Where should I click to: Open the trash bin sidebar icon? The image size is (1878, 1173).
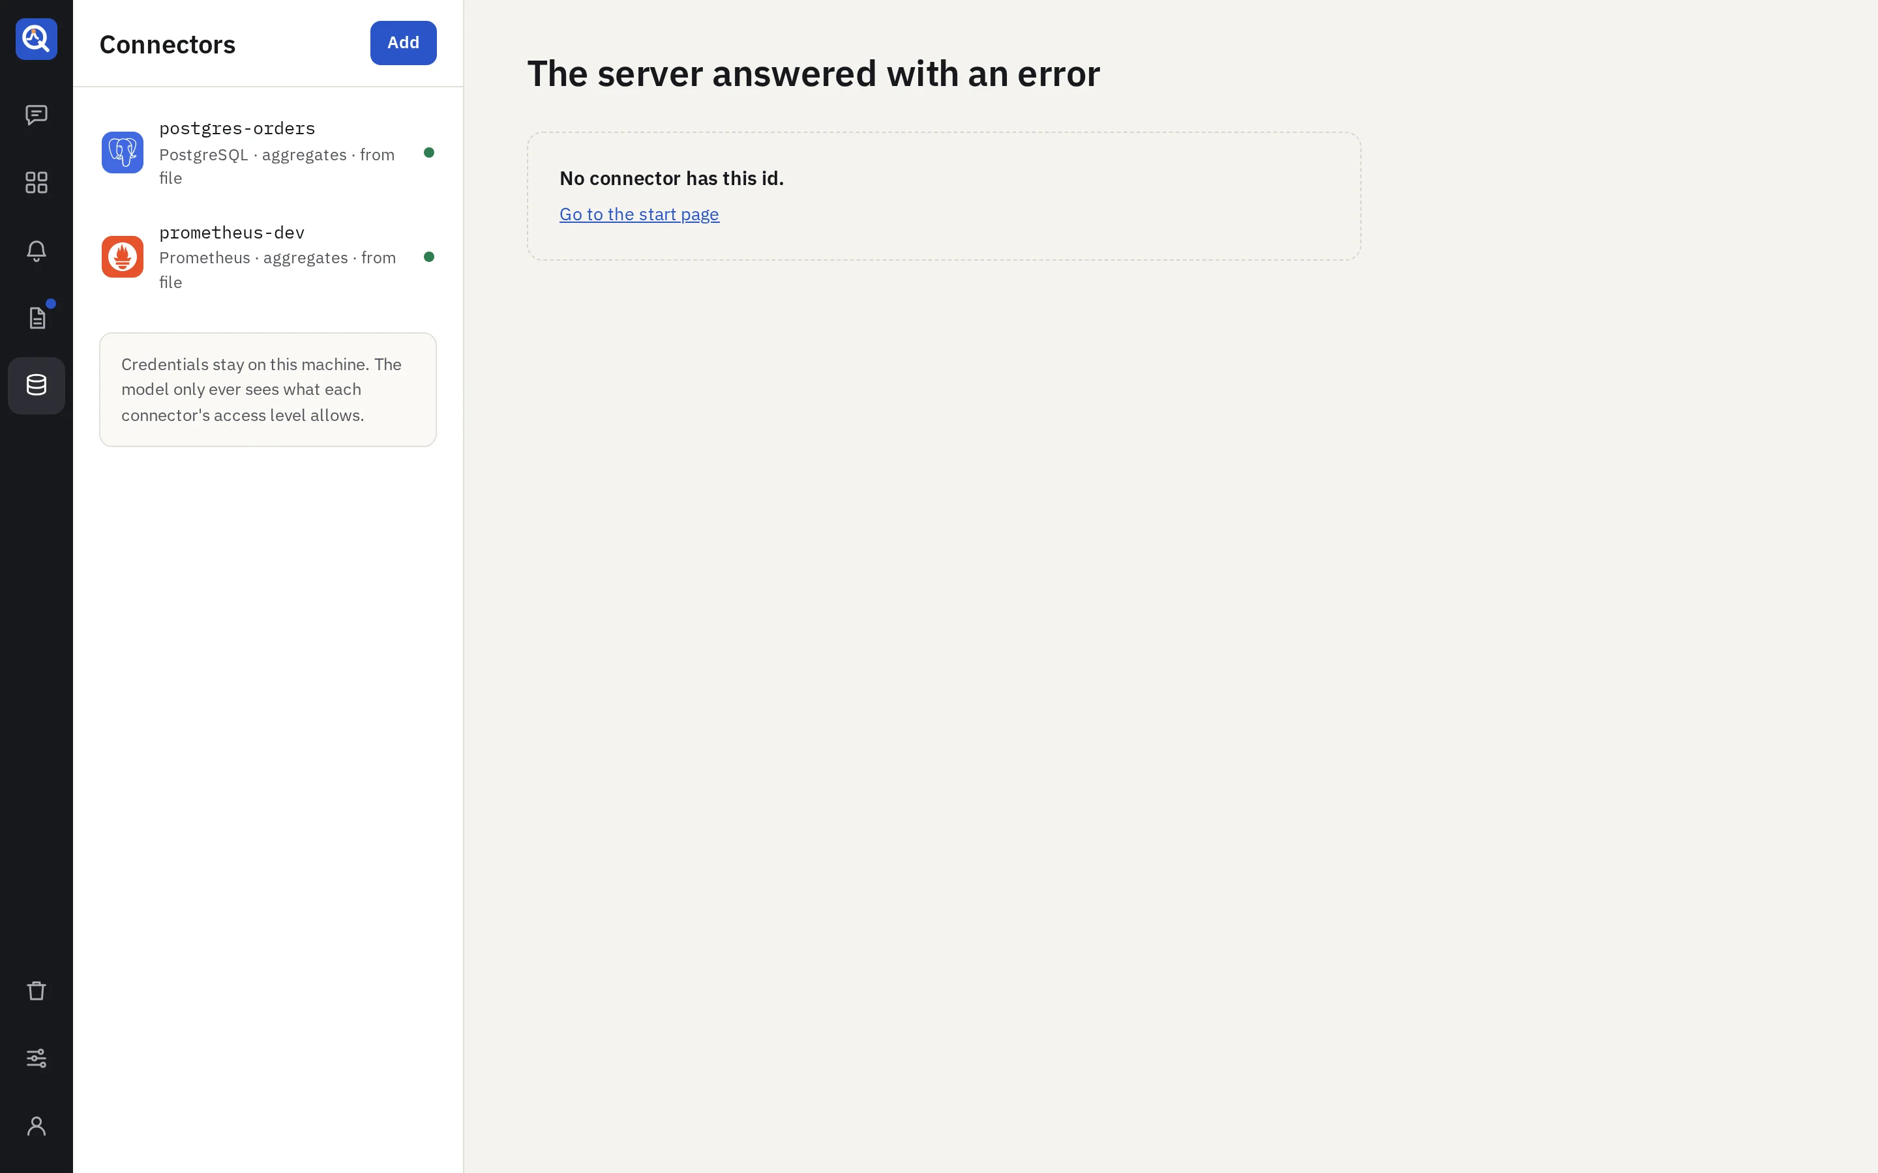(x=37, y=991)
